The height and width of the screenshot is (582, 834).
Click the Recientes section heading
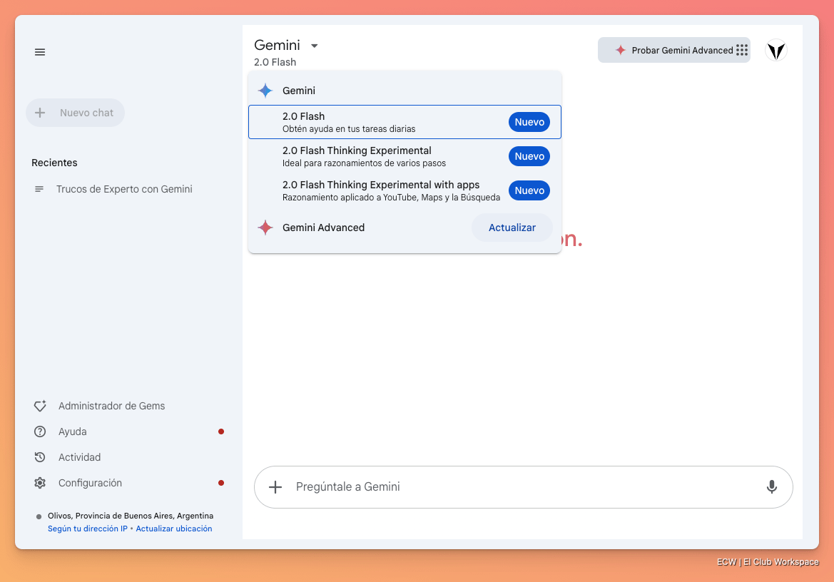click(54, 163)
